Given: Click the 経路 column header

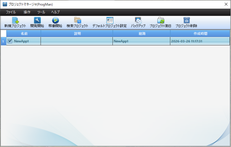Looking at the screenshot, I should pyautogui.click(x=142, y=33).
